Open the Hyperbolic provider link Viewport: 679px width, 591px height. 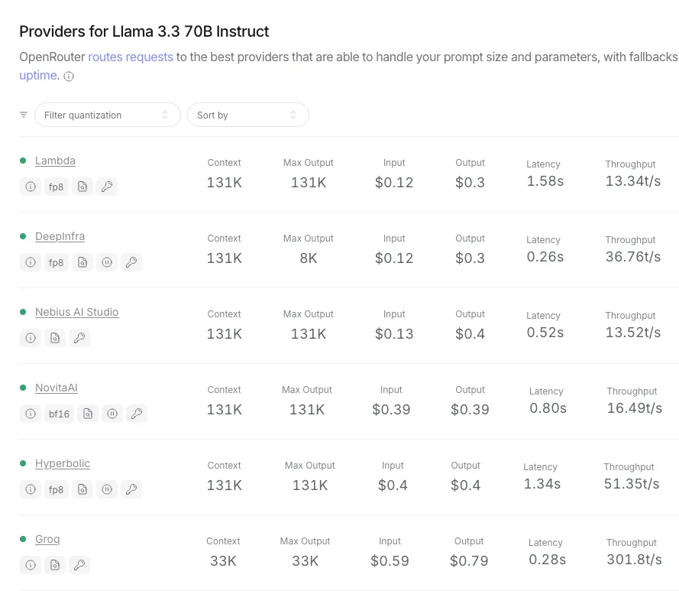point(63,463)
